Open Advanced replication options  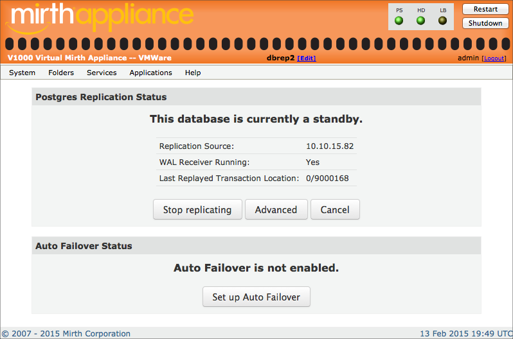[276, 209]
